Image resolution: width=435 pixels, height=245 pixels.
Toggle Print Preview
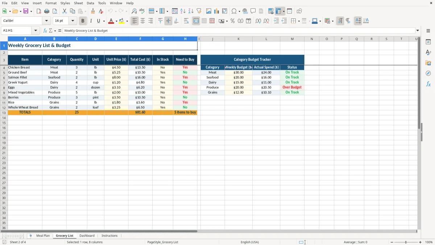(x=55, y=11)
